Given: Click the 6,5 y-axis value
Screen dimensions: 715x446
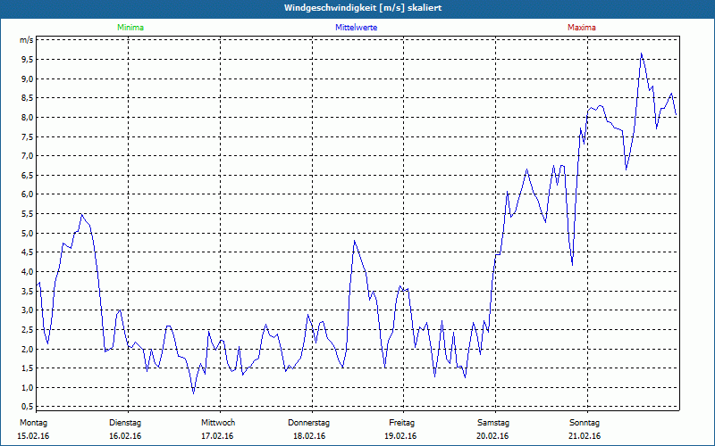Looking at the screenshot, I should (x=28, y=176).
